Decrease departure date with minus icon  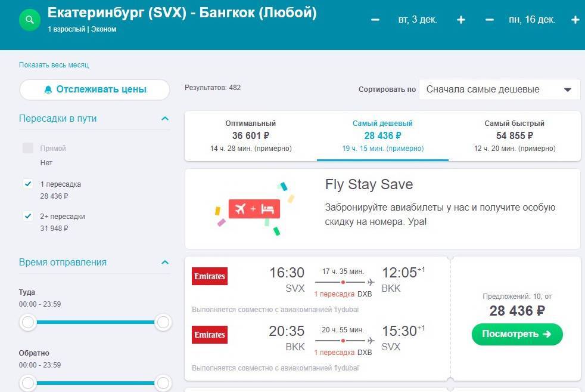(x=375, y=20)
